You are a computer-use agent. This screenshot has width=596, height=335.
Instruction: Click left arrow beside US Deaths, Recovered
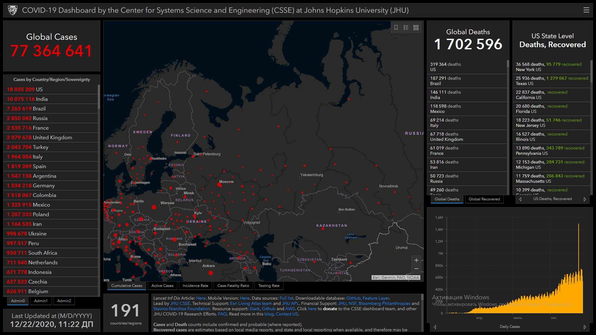pos(520,199)
